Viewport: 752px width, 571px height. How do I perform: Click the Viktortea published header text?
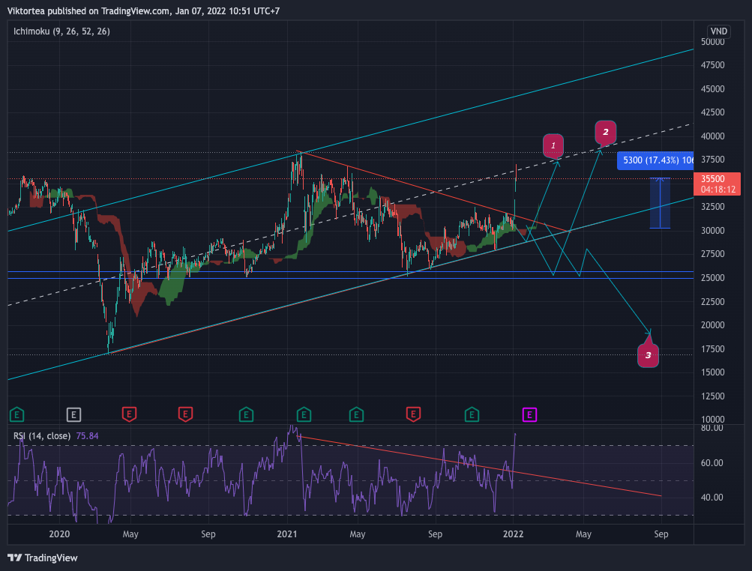[x=143, y=10]
